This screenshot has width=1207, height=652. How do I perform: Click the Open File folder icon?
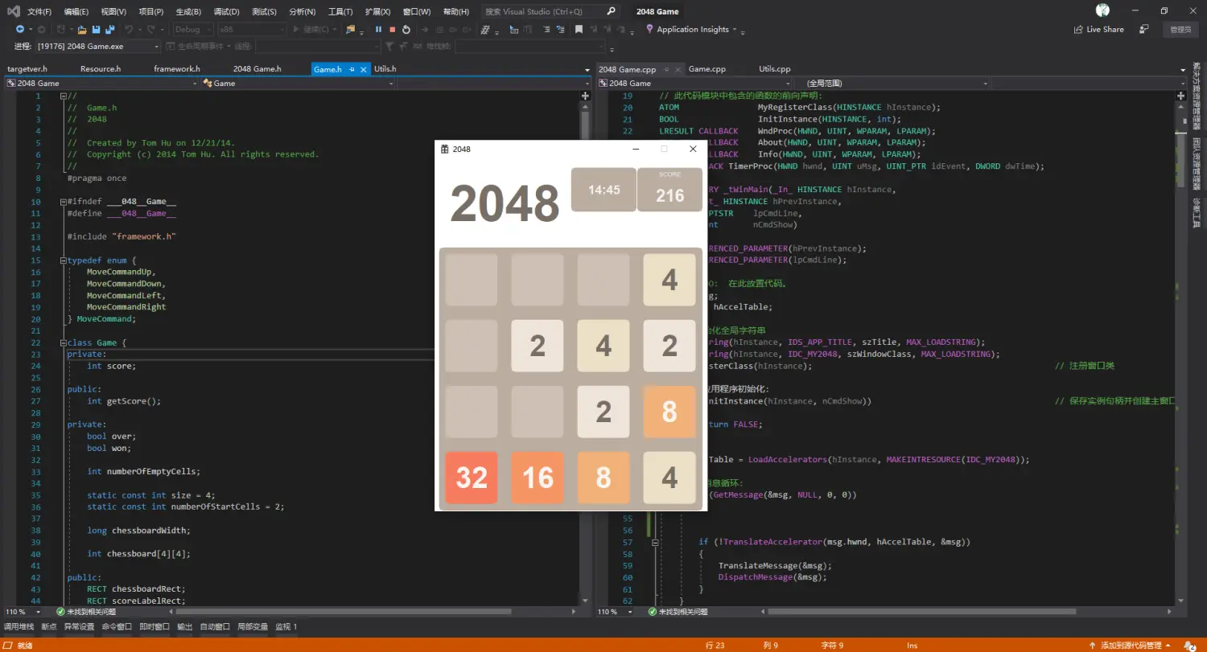coord(83,30)
